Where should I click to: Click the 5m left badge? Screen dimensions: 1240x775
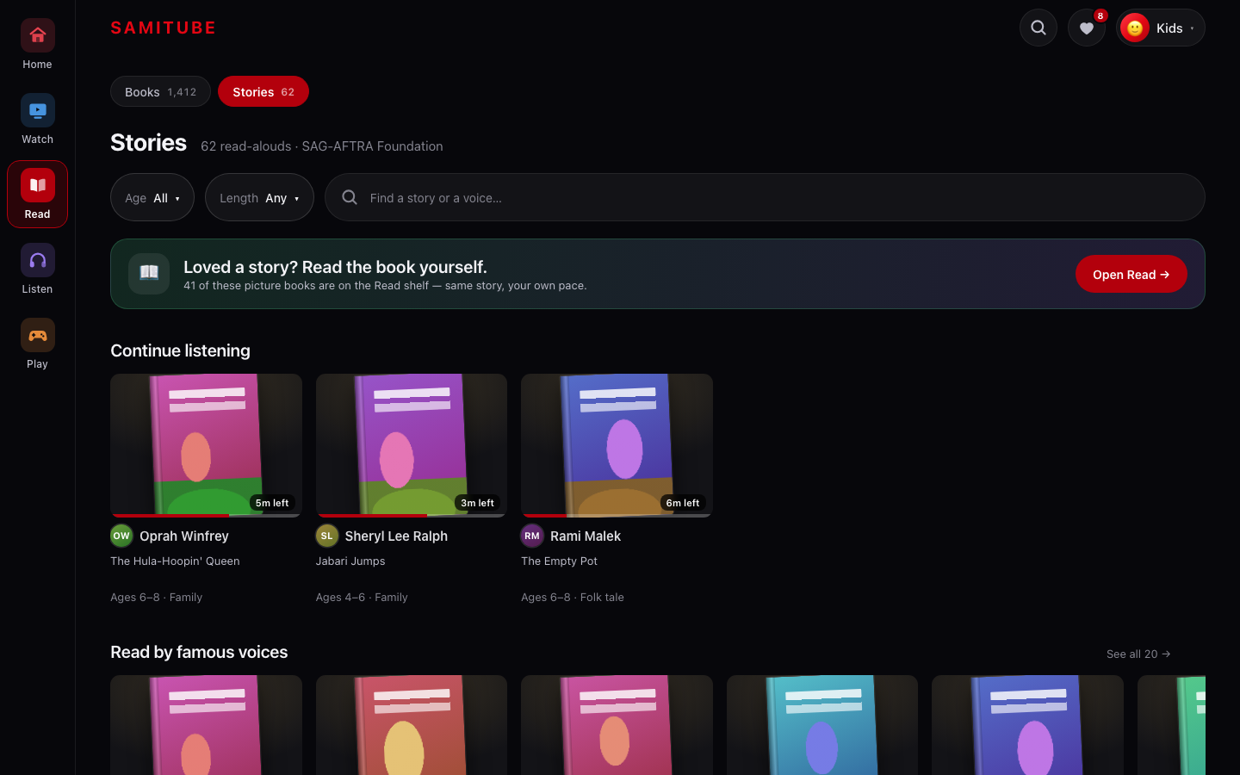pos(272,503)
